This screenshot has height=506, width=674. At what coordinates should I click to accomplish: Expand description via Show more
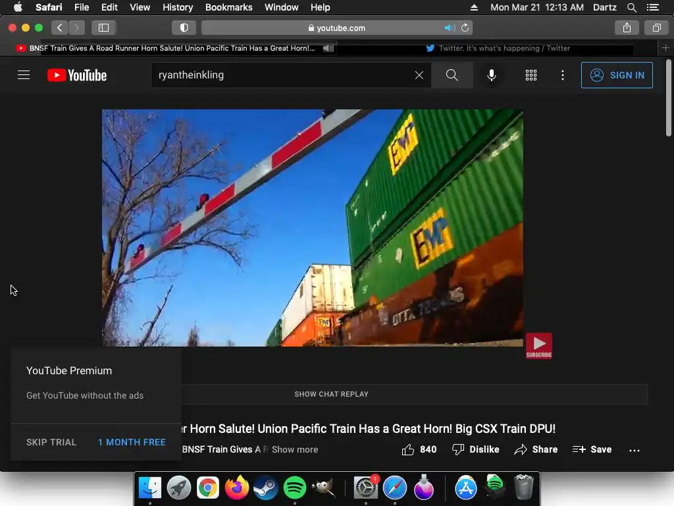pyautogui.click(x=295, y=449)
